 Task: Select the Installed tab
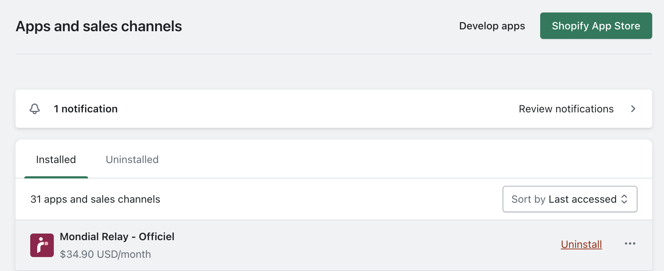pyautogui.click(x=56, y=160)
